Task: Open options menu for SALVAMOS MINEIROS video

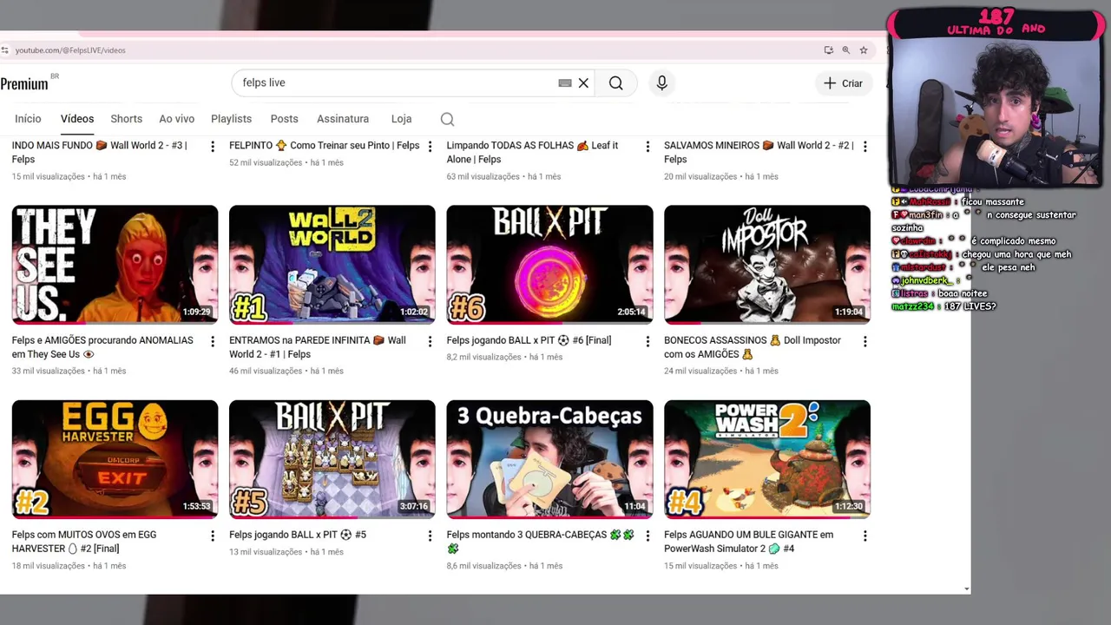Action: (864, 148)
